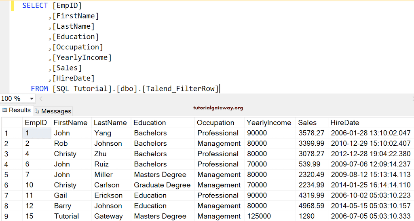
Task: Click the 'Gail' first name cell
Action: click(71, 195)
